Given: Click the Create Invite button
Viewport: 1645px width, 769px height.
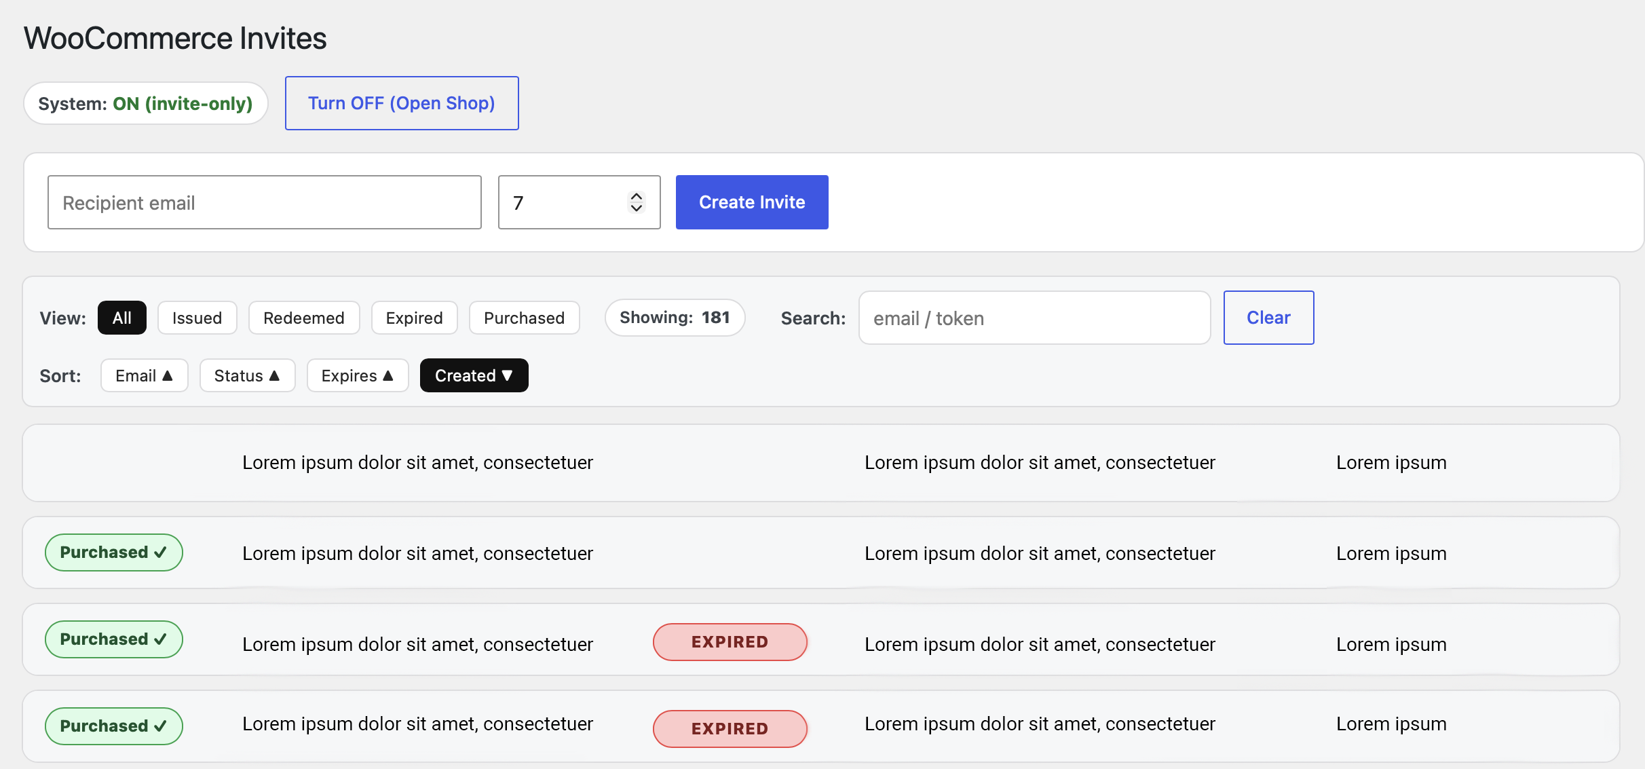Looking at the screenshot, I should coord(752,202).
